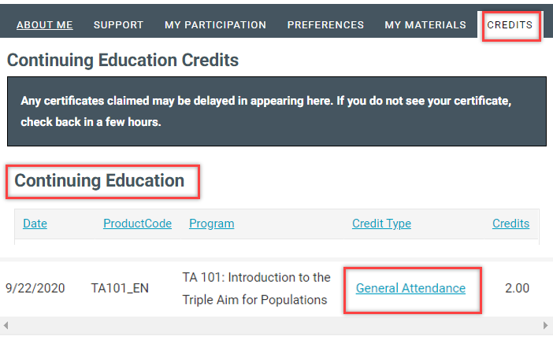Click the 2.00 credits value
553x344 pixels.
coord(517,288)
